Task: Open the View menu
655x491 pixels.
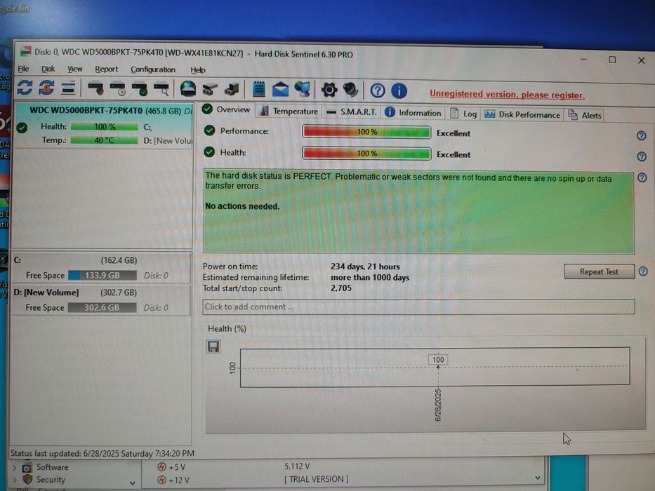Action: tap(75, 69)
